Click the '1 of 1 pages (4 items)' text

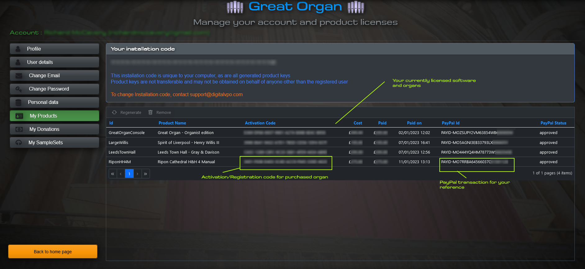pyautogui.click(x=552, y=173)
